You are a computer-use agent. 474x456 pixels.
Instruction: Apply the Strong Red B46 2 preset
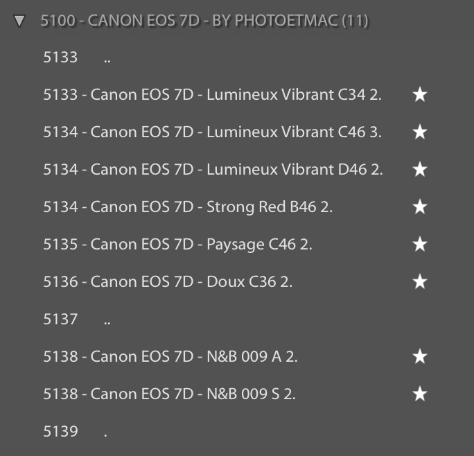pyautogui.click(x=188, y=207)
